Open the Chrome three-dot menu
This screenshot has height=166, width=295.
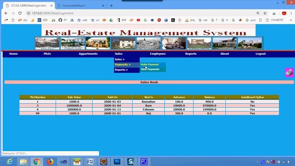[291, 13]
